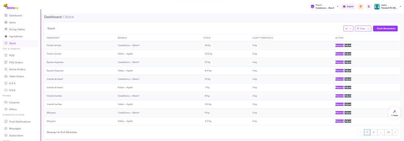The image size is (404, 141).
Task: Open Ingredients in the sidebar
Action: (x=20, y=36)
